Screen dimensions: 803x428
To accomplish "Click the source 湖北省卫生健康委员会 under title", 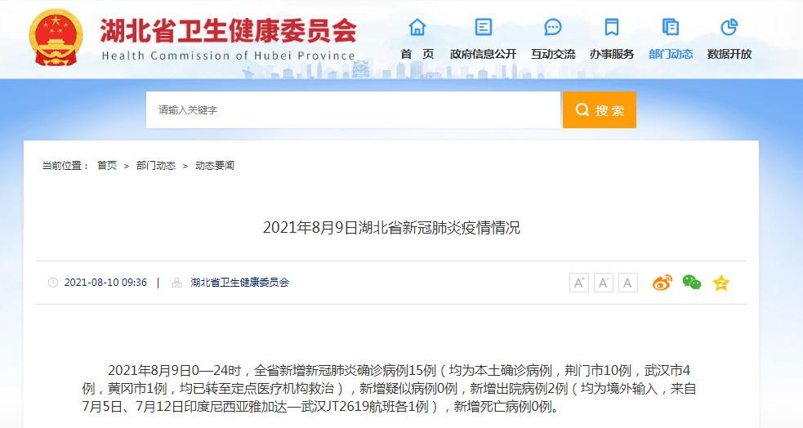I will coord(239,283).
